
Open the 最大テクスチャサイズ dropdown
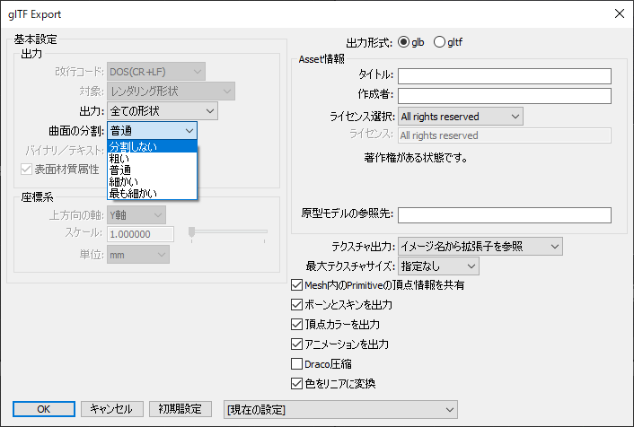pos(439,266)
